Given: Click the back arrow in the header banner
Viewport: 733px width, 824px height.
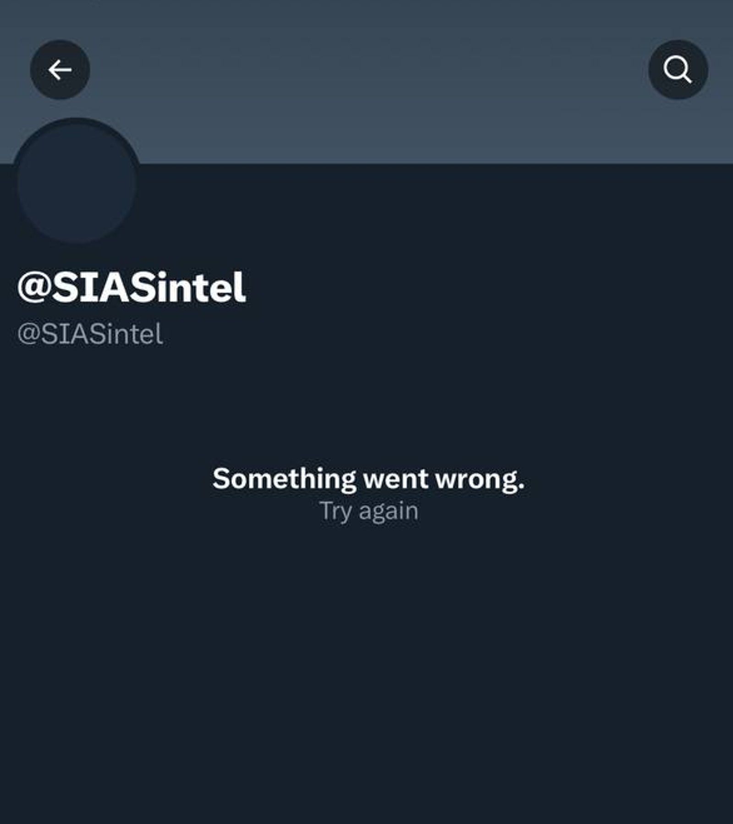Looking at the screenshot, I should pos(60,70).
